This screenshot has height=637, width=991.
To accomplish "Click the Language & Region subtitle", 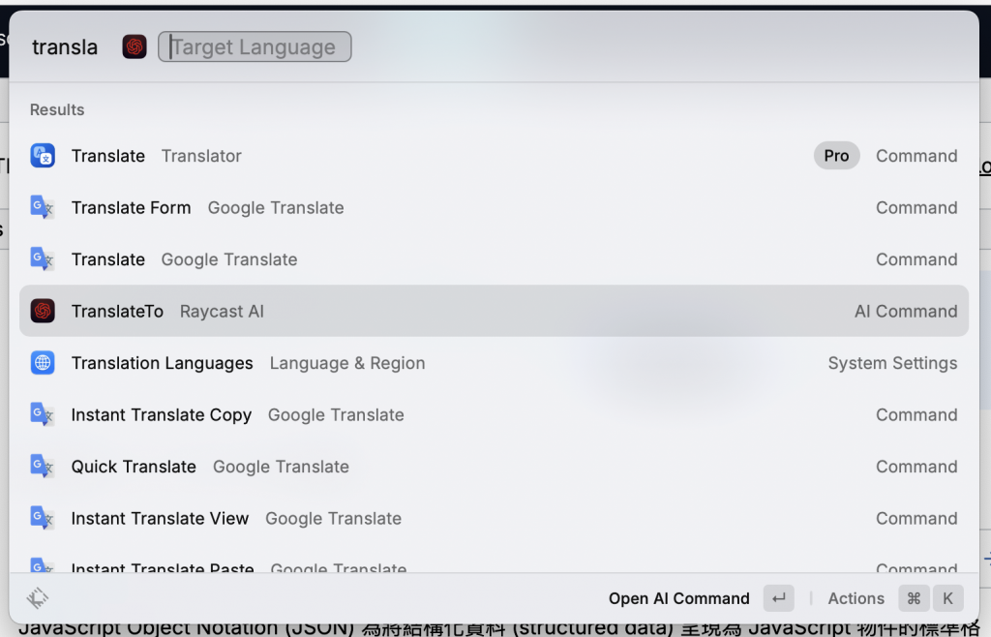I will pos(347,363).
